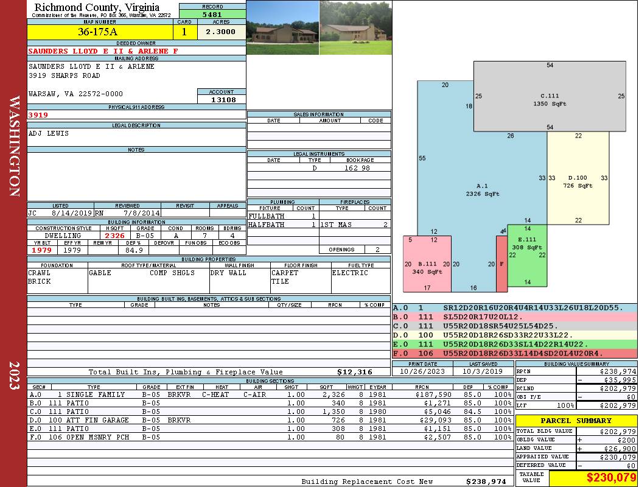Click total building value $202,979
Viewport: 639px width, 487px height.
point(618,431)
